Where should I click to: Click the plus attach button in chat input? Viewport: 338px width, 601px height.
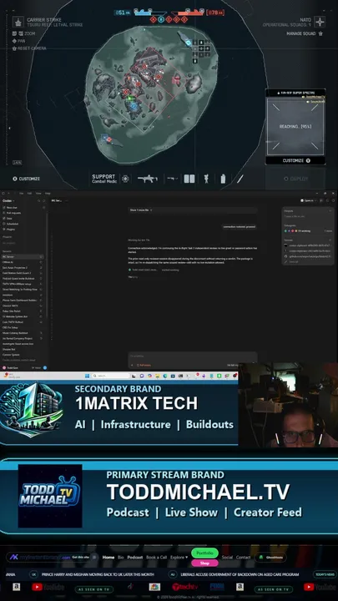click(132, 366)
